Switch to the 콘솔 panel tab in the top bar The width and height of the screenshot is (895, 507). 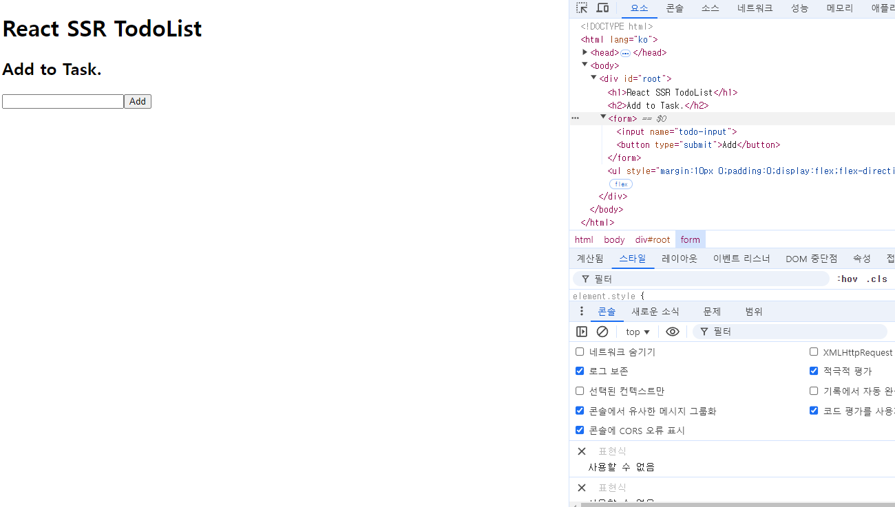[x=675, y=8]
